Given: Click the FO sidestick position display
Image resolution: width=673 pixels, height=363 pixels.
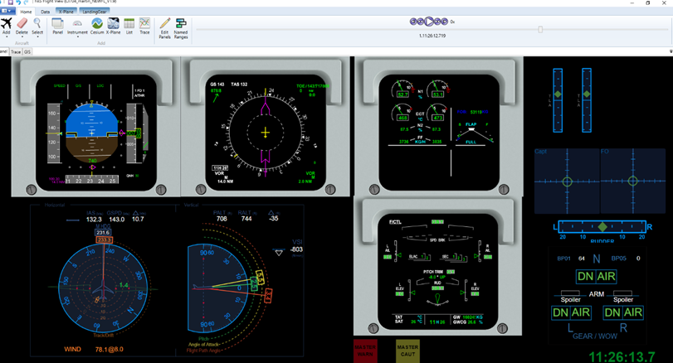Looking at the screenshot, I should coord(632,181).
